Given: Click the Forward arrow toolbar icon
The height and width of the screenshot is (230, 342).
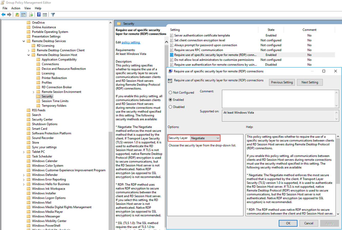Looking at the screenshot, I should [x=9, y=15].
